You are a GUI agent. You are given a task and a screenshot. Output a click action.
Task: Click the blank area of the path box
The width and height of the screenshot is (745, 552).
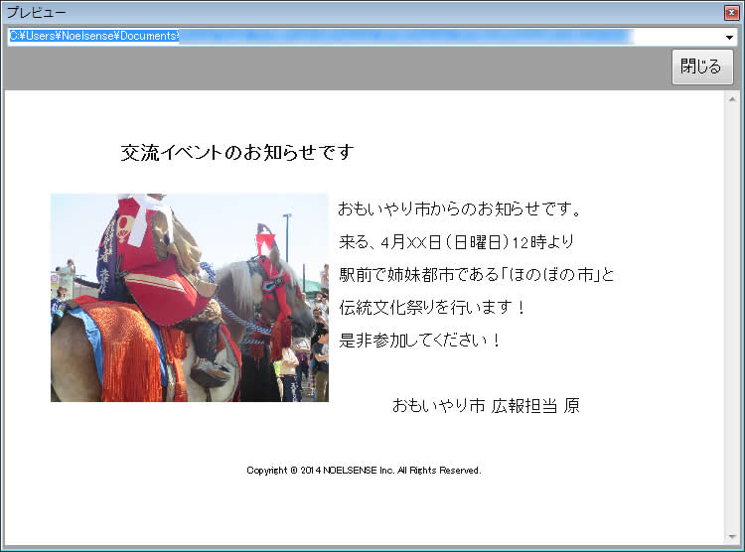coord(675,36)
